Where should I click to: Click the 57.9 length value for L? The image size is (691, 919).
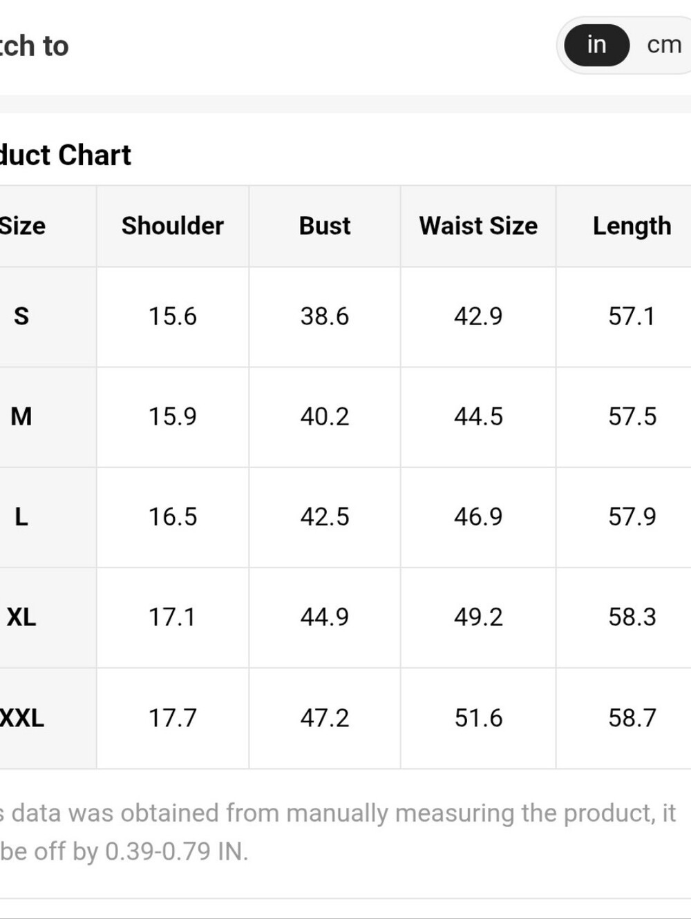tap(632, 516)
